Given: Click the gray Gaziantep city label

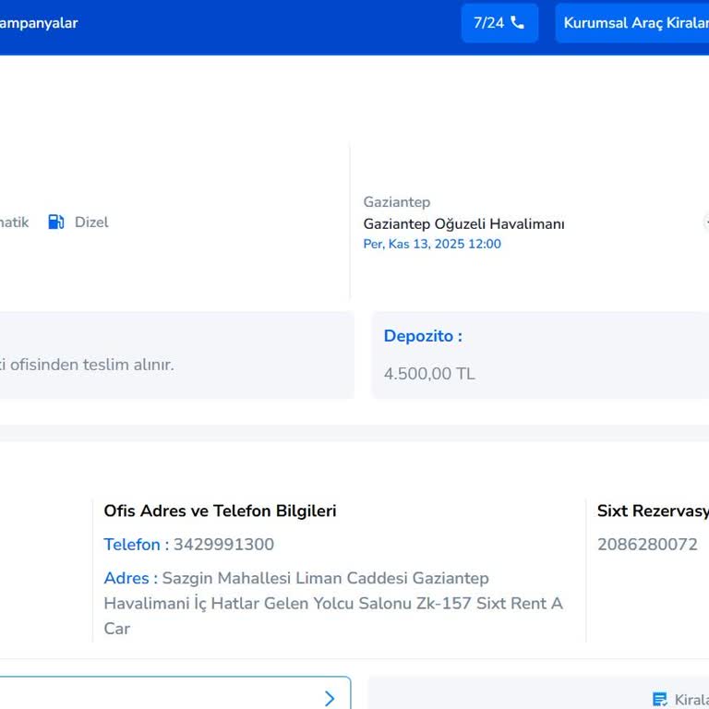Looking at the screenshot, I should tap(397, 202).
